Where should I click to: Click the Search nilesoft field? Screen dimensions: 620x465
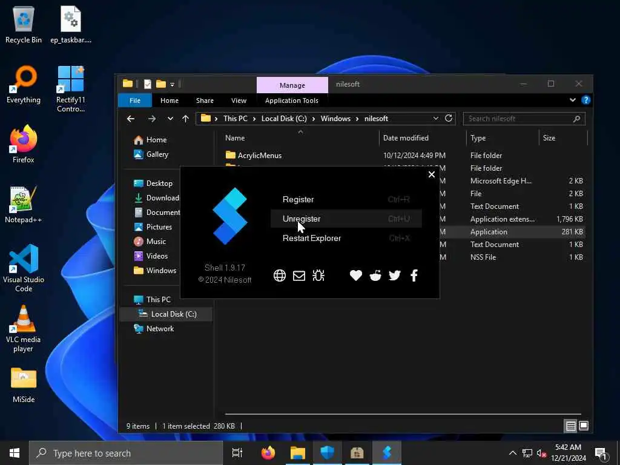[x=524, y=119]
